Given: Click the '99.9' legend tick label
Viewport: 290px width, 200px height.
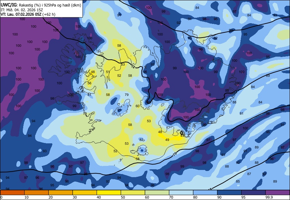Looking at the screenshot, I should pyautogui.click(x=269, y=197).
